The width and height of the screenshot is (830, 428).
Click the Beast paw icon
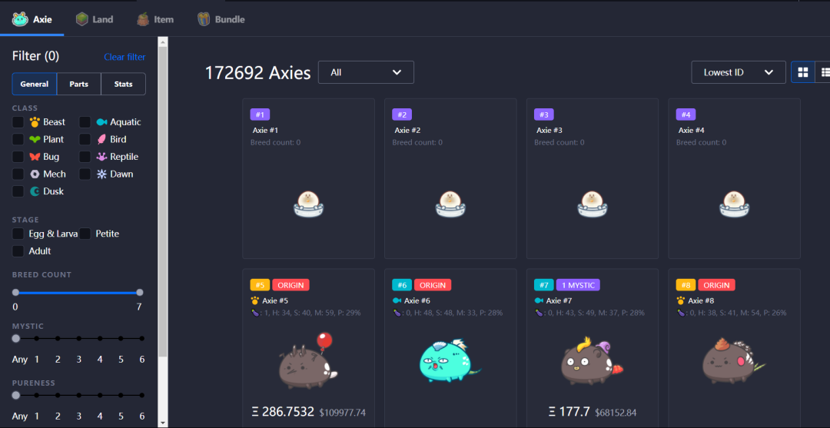pyautogui.click(x=35, y=122)
